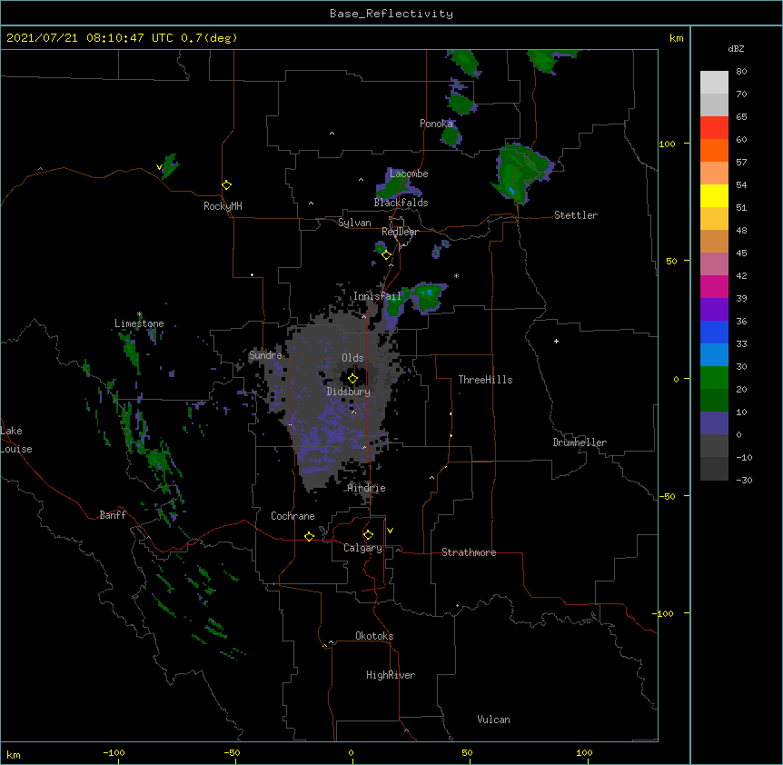Click the yellow V marker northwest of RockyMH
This screenshot has width=783, height=765.
159,167
